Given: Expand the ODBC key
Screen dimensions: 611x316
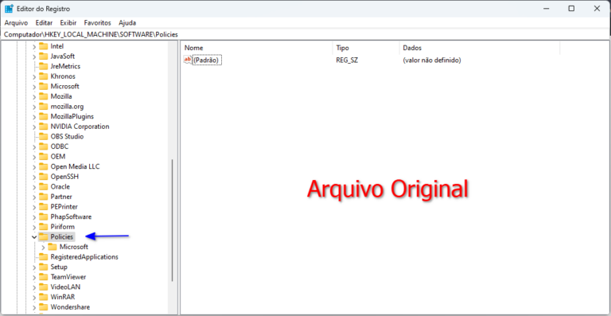Looking at the screenshot, I should pyautogui.click(x=34, y=146).
